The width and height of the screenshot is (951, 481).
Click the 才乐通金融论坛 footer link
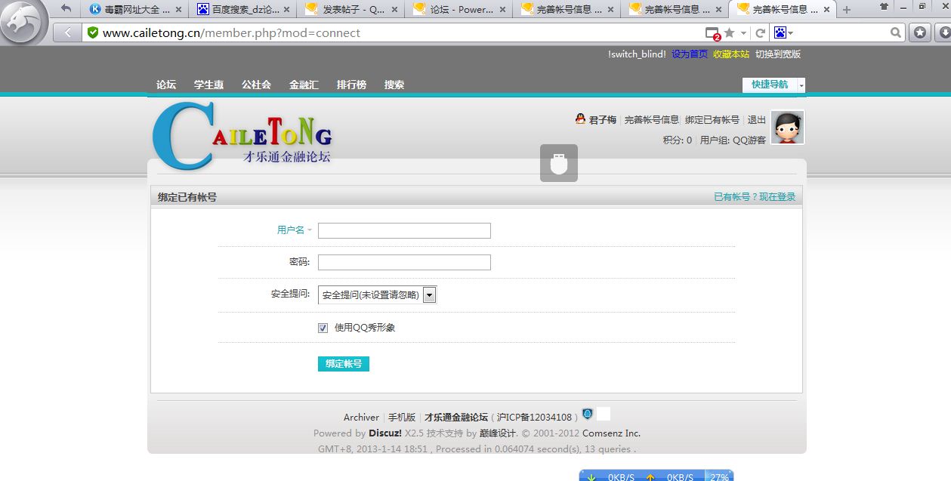(x=456, y=417)
